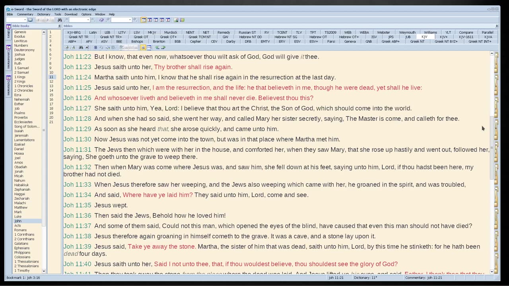Go back using green left arrow icon

point(157,47)
